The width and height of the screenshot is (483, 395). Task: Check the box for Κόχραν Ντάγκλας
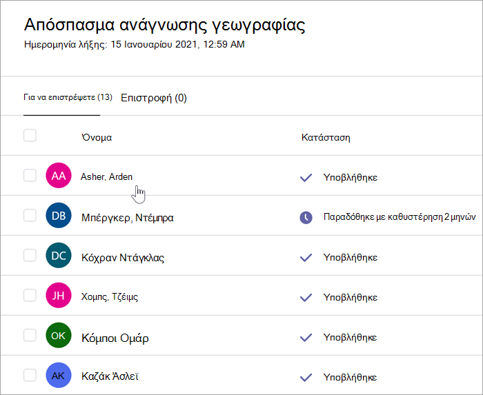point(30,255)
